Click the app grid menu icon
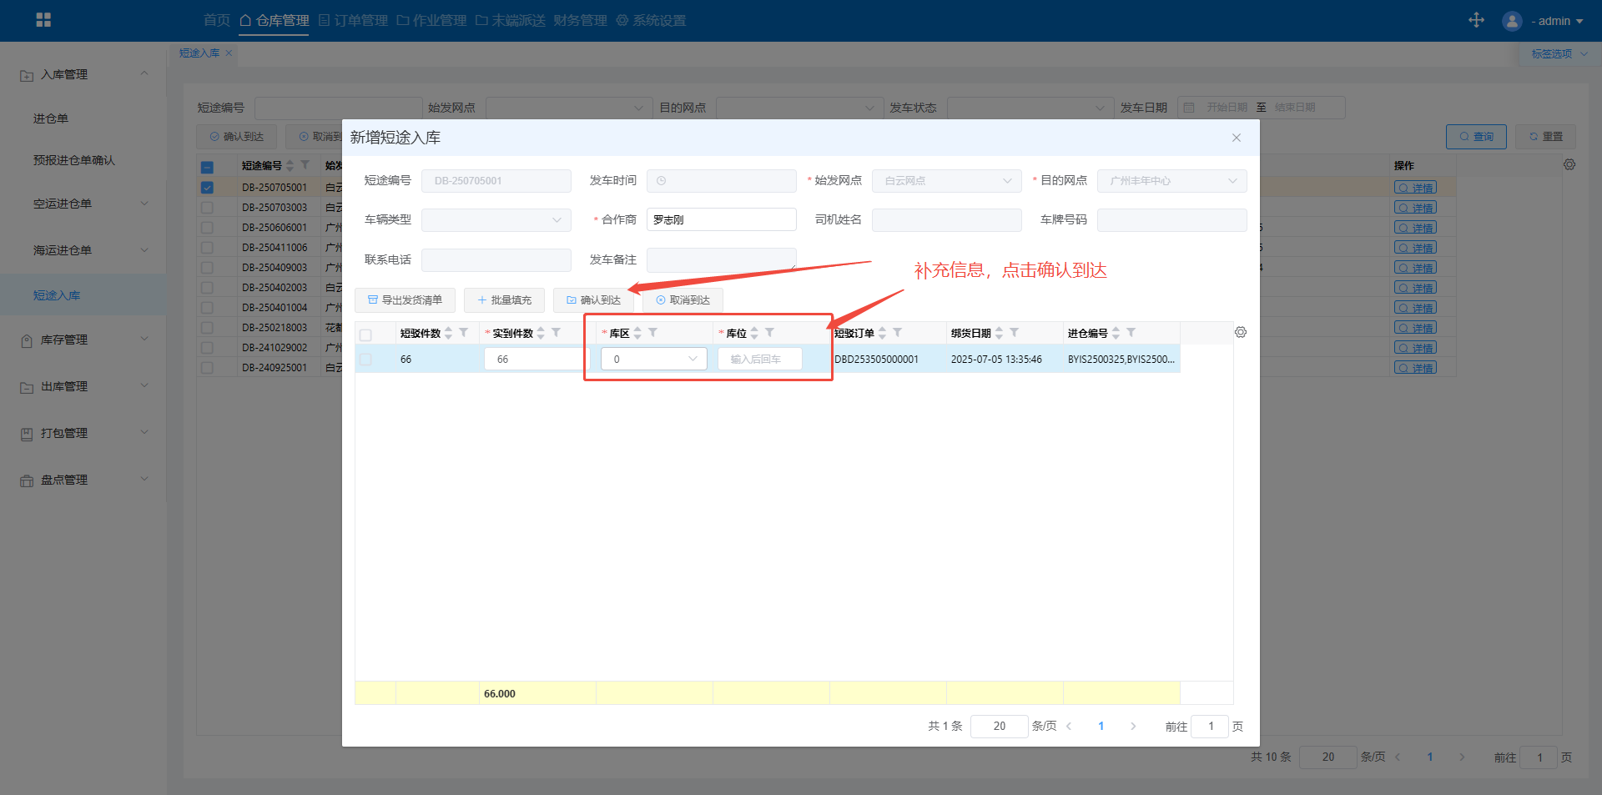The image size is (1602, 795). (43, 20)
